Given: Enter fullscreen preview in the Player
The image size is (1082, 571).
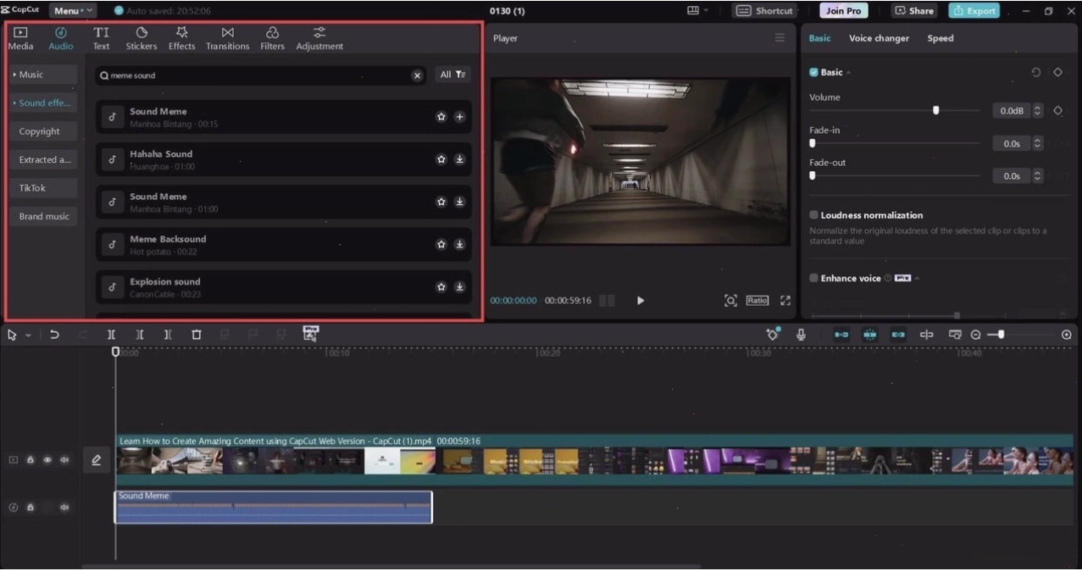Looking at the screenshot, I should (785, 301).
